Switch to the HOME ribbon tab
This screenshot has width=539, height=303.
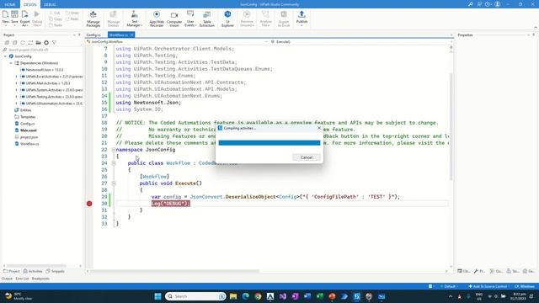(10, 4)
